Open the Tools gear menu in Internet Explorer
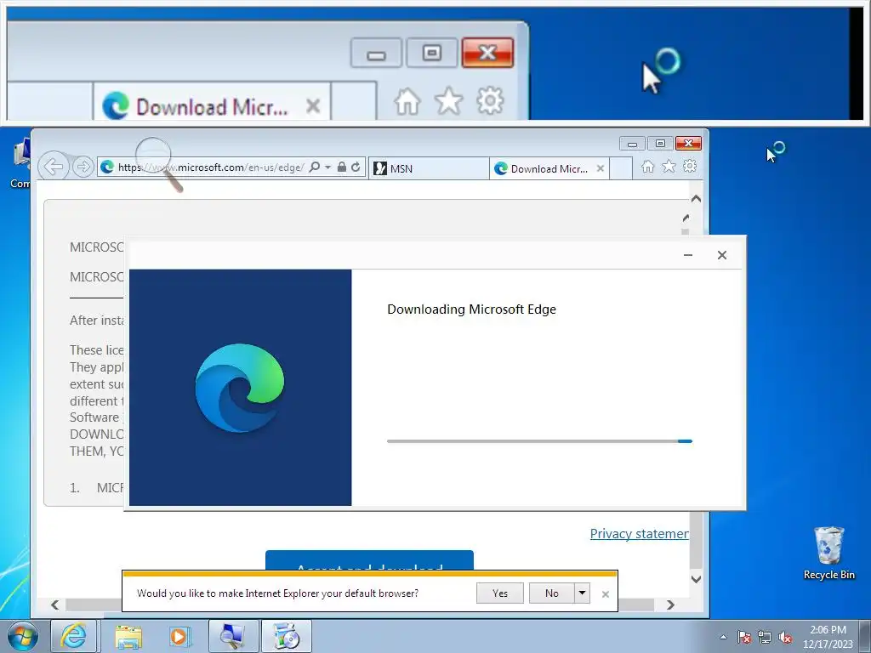Viewport: 871px width, 653px height. click(689, 166)
